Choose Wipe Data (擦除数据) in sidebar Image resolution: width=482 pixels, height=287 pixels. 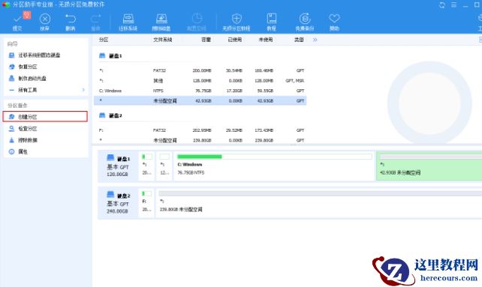click(27, 140)
